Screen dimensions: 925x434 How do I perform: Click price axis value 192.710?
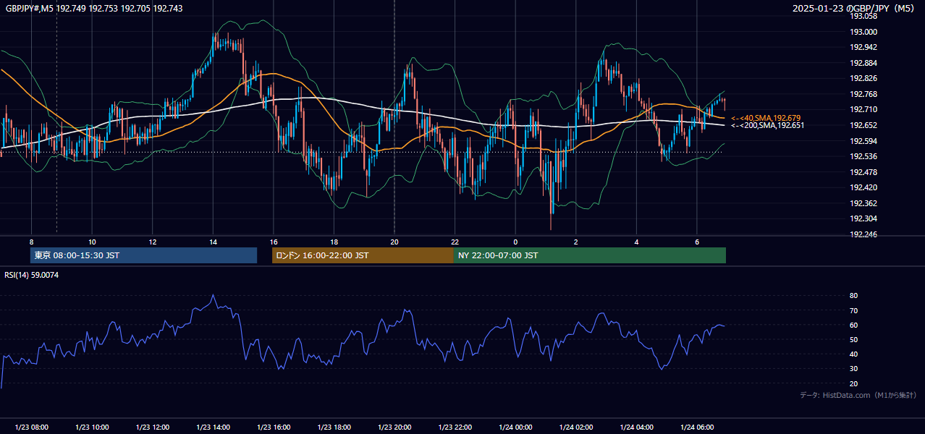pos(863,109)
